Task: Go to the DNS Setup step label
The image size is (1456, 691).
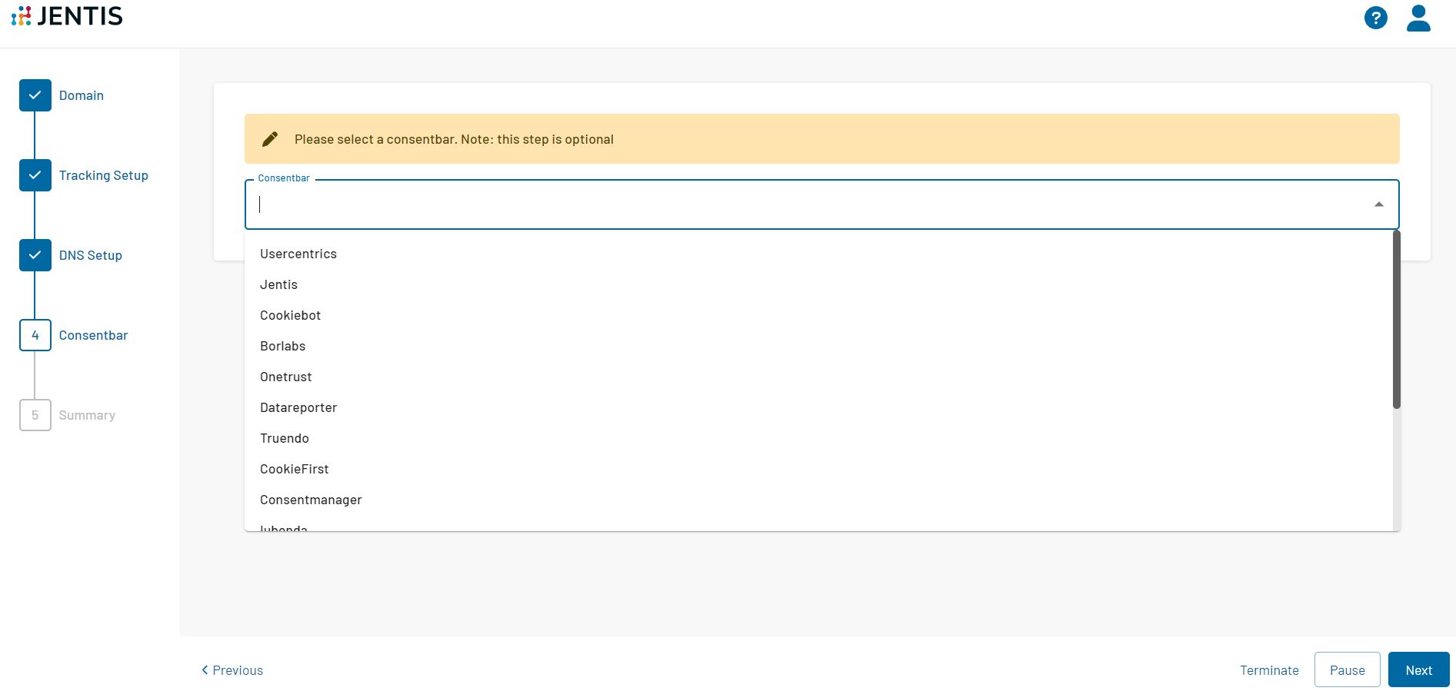Action: pyautogui.click(x=90, y=255)
